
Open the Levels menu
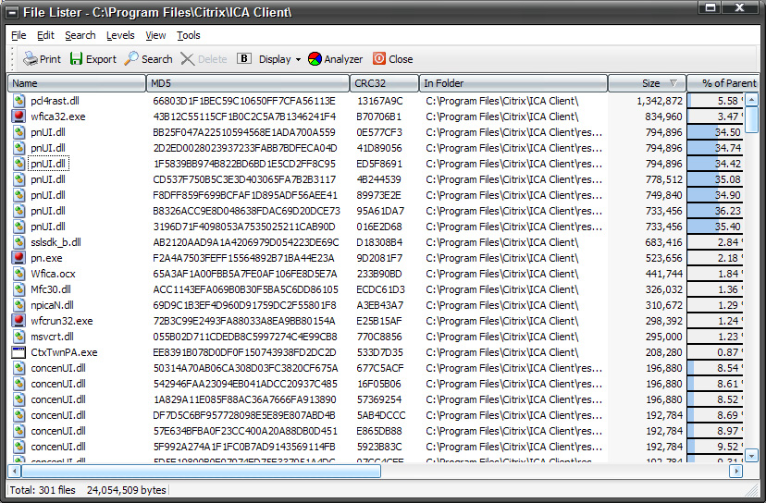120,35
